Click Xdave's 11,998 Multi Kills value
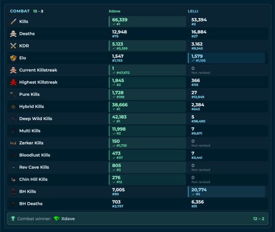The width and height of the screenshot is (275, 232). 119,129
